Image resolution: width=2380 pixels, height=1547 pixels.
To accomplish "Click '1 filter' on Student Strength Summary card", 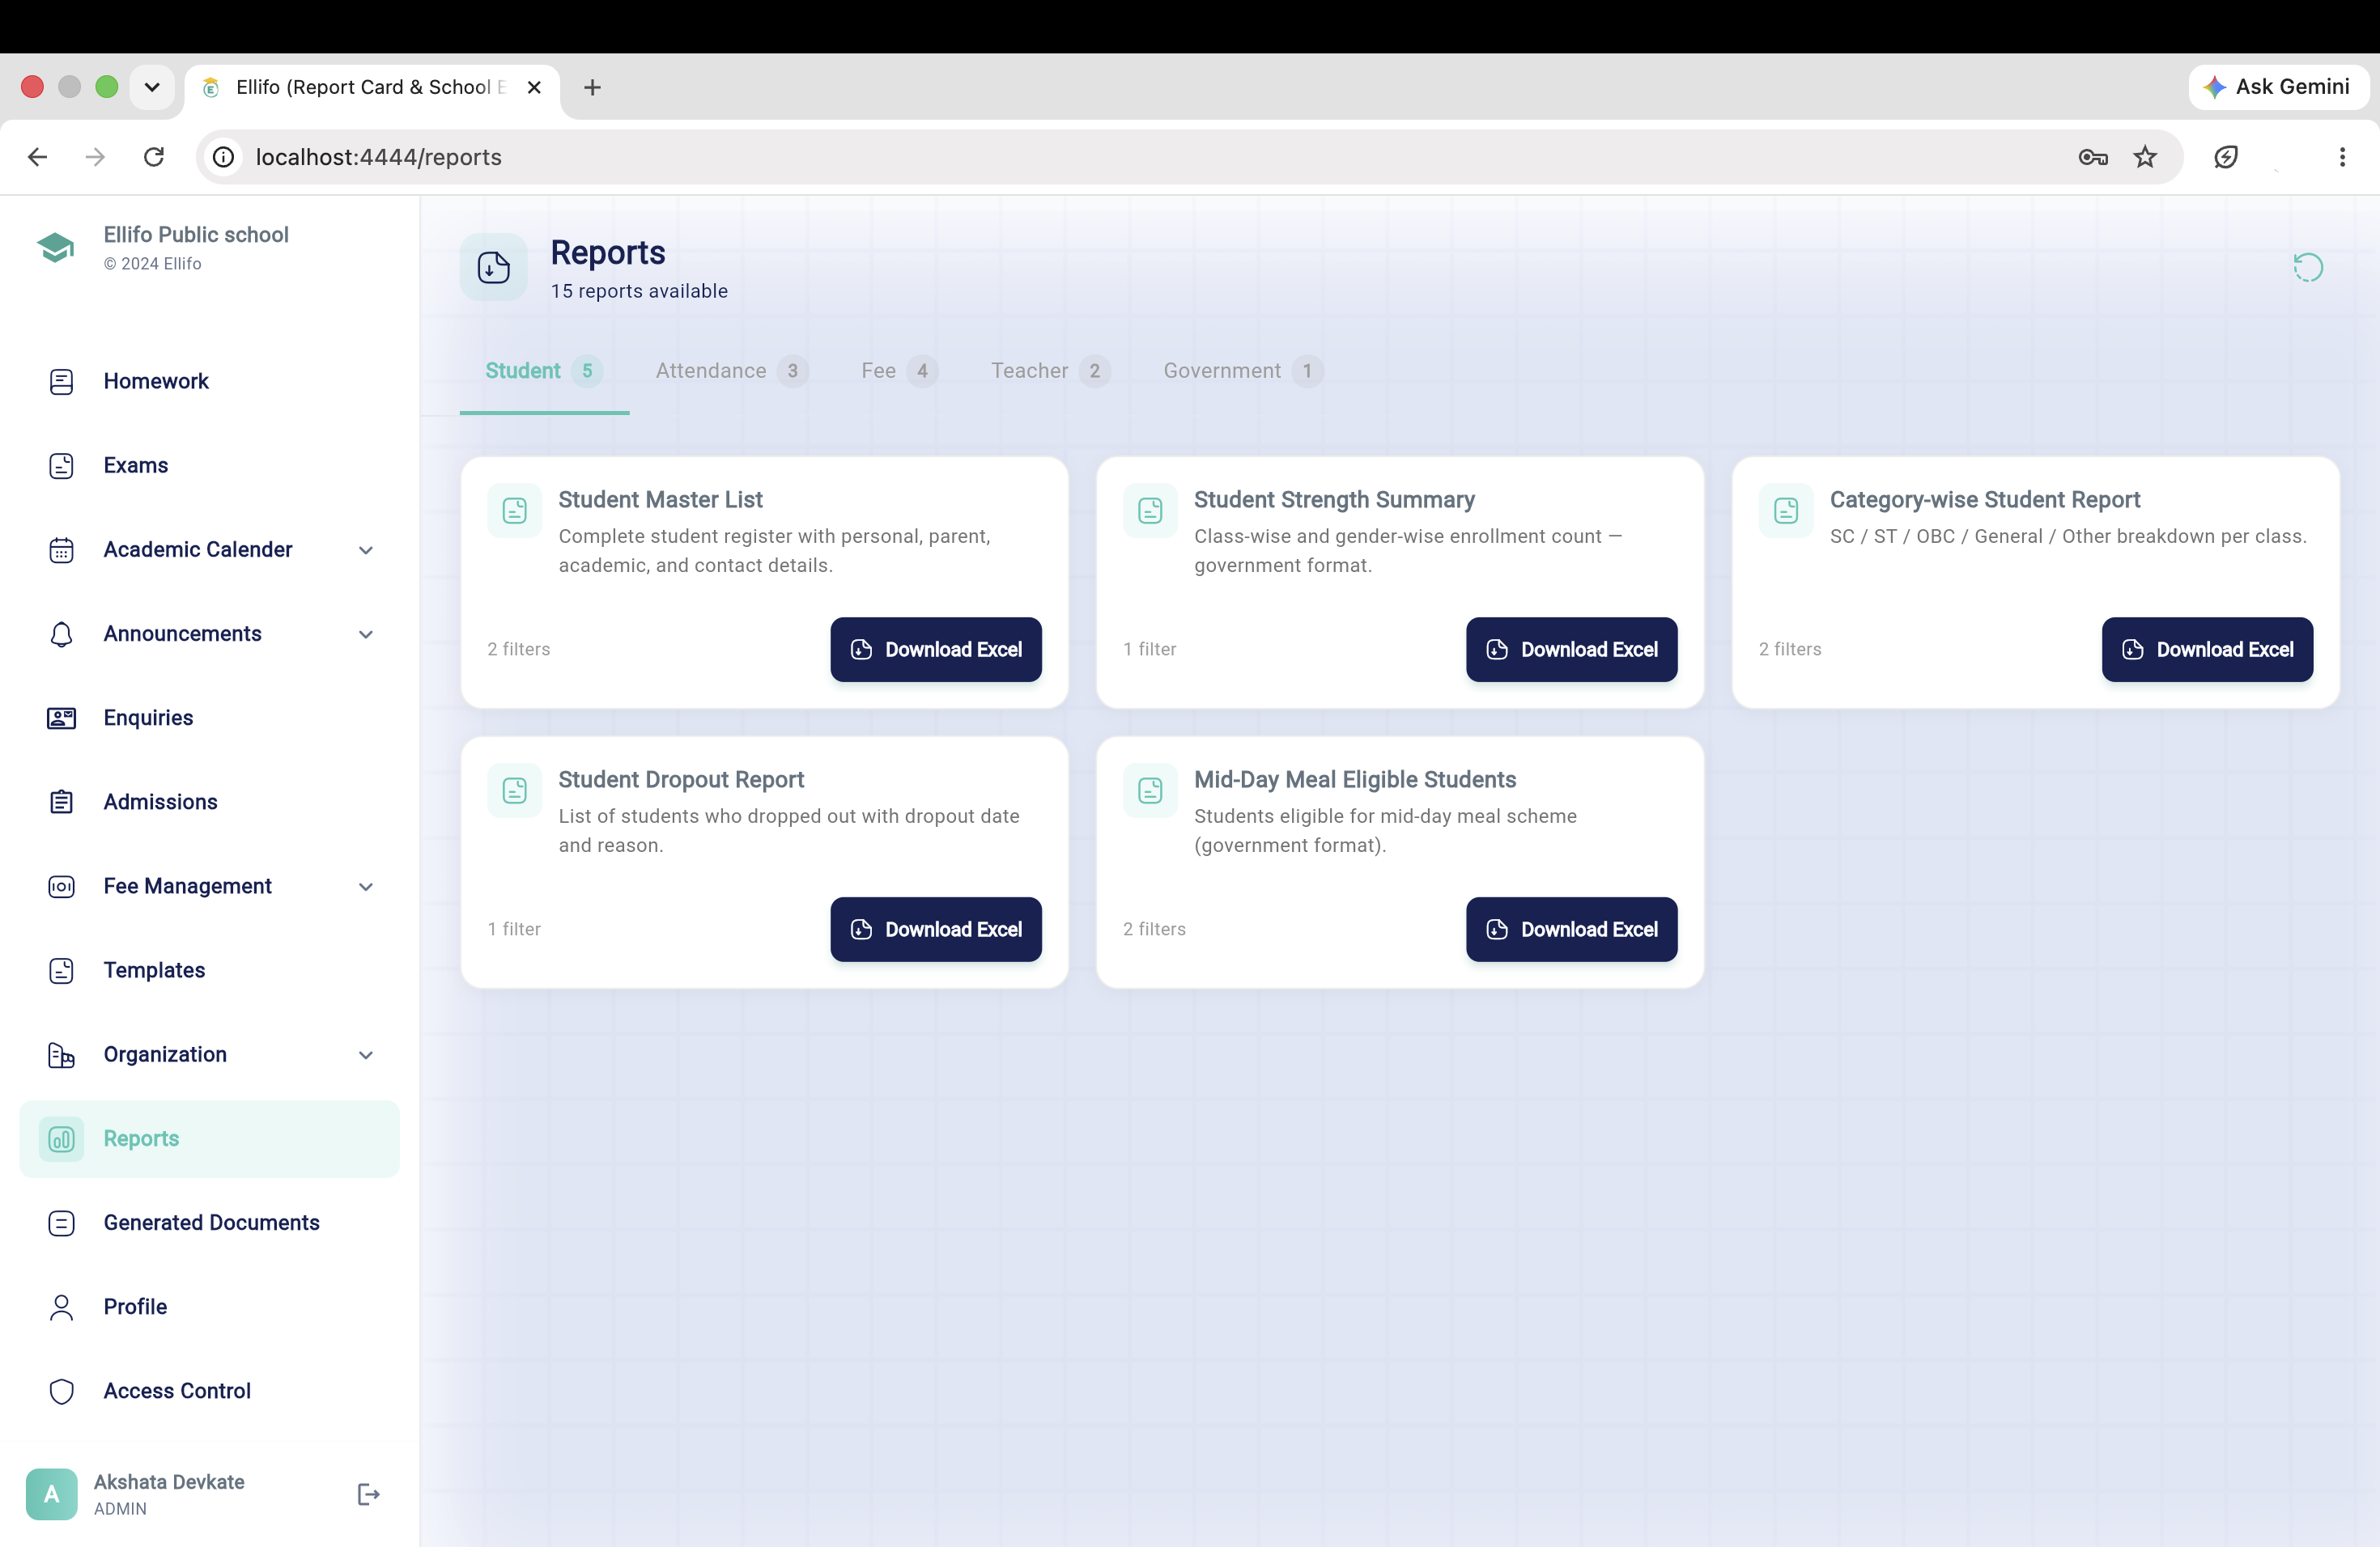I will point(1149,650).
